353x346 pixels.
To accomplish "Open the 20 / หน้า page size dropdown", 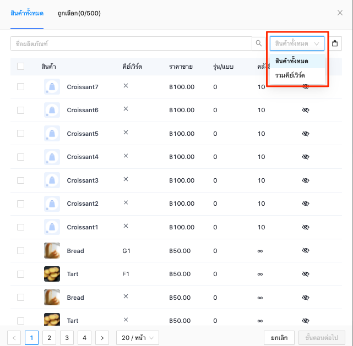I will (x=138, y=338).
